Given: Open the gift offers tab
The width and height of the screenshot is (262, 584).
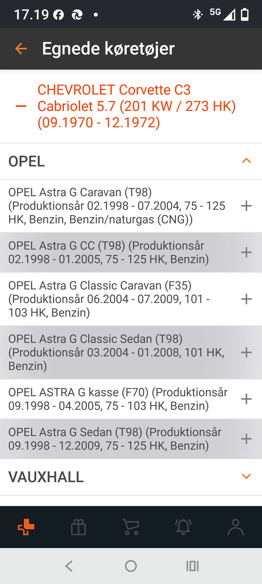Looking at the screenshot, I should click(78, 527).
